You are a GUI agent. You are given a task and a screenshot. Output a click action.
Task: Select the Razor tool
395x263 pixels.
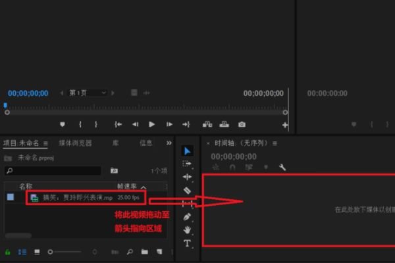[187, 191]
